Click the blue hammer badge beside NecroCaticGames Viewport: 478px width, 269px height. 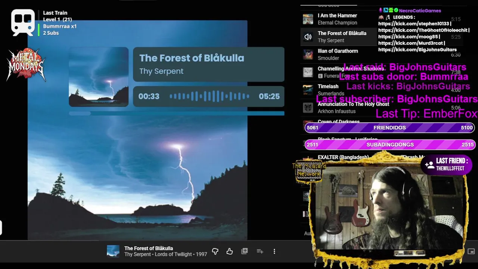(386, 10)
